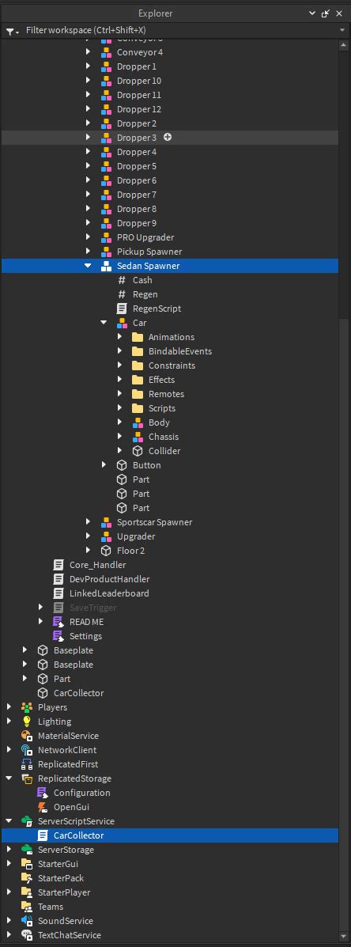Expand the Sportscar Spawner model
The height and width of the screenshot is (947, 351).
tap(88, 522)
